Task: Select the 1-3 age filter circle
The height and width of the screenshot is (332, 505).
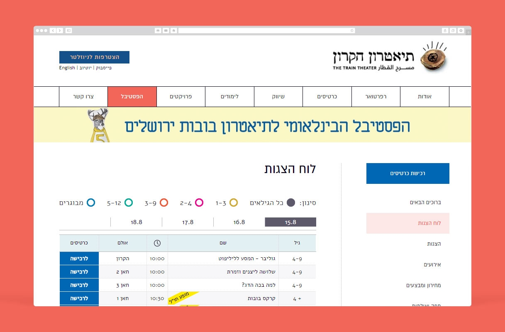Action: coord(234,203)
